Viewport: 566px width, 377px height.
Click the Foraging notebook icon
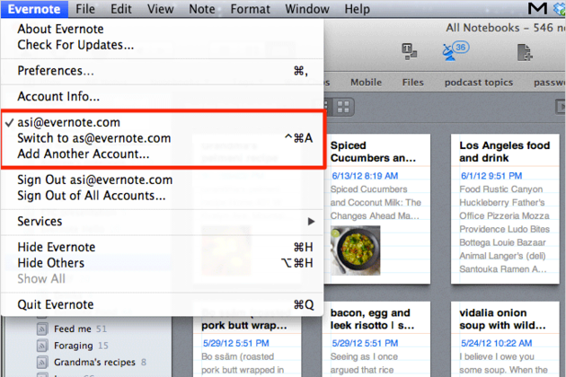click(x=41, y=346)
